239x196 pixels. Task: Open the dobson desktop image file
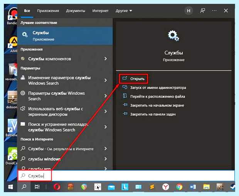tap(12, 100)
